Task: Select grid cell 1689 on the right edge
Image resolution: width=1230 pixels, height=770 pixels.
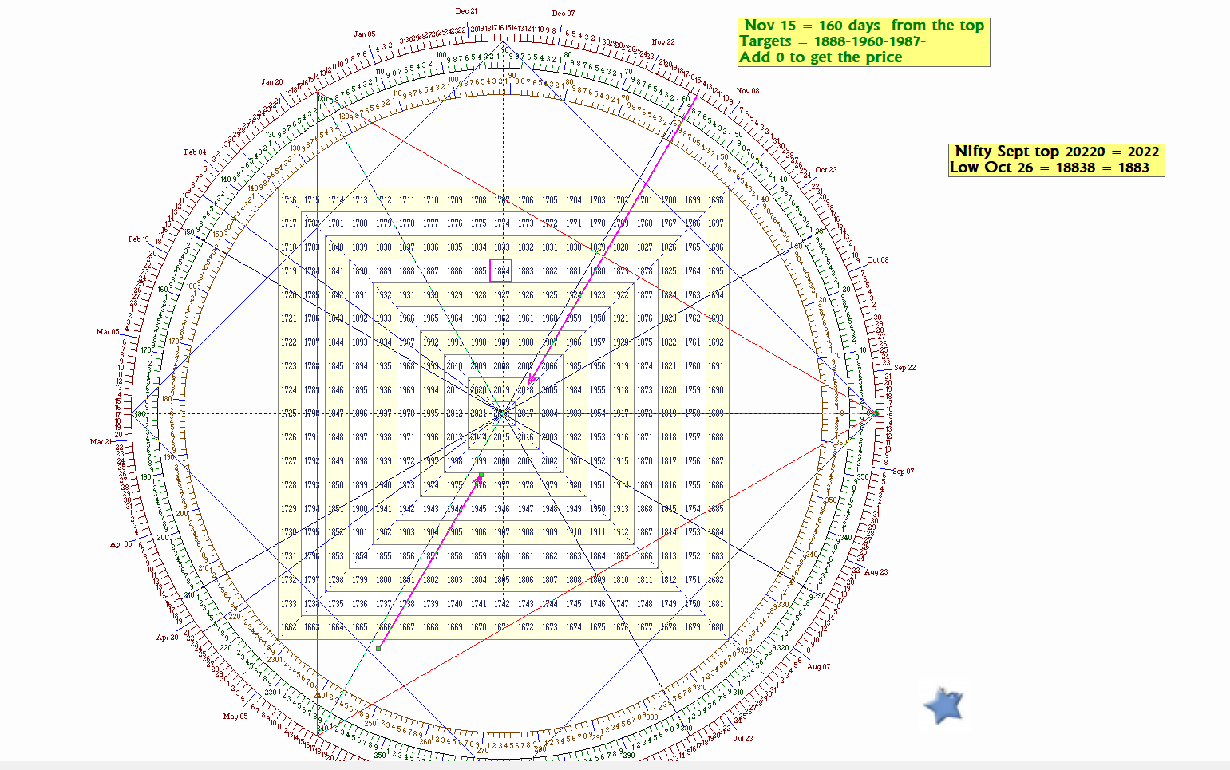Action: point(716,413)
